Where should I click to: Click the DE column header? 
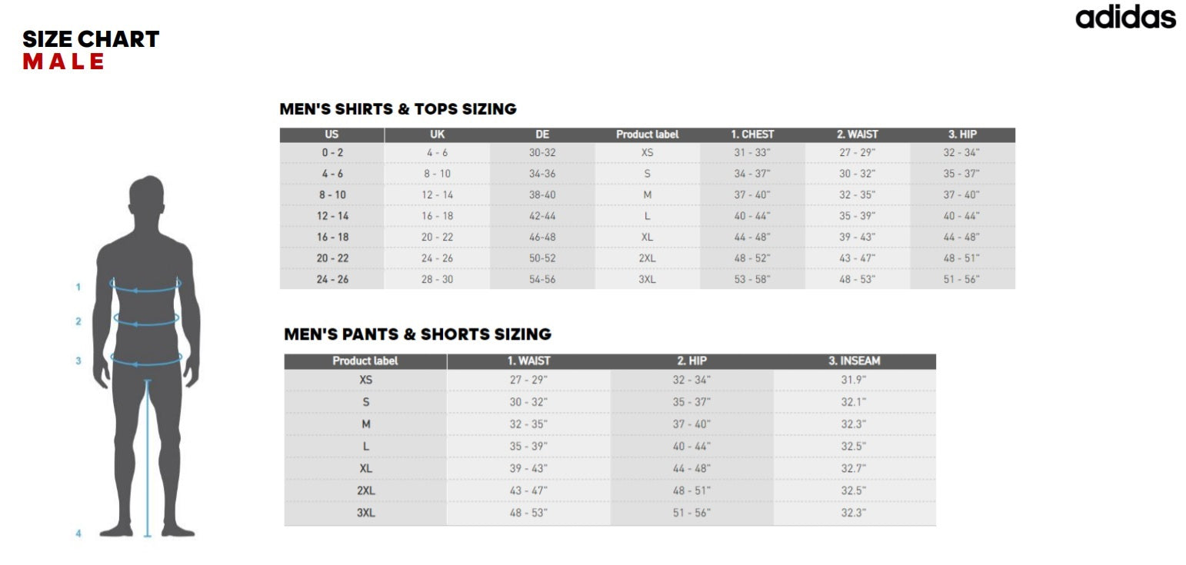542,135
